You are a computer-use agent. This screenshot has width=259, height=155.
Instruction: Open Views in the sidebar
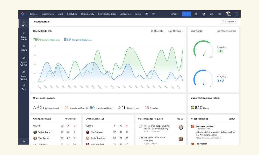[24, 48]
